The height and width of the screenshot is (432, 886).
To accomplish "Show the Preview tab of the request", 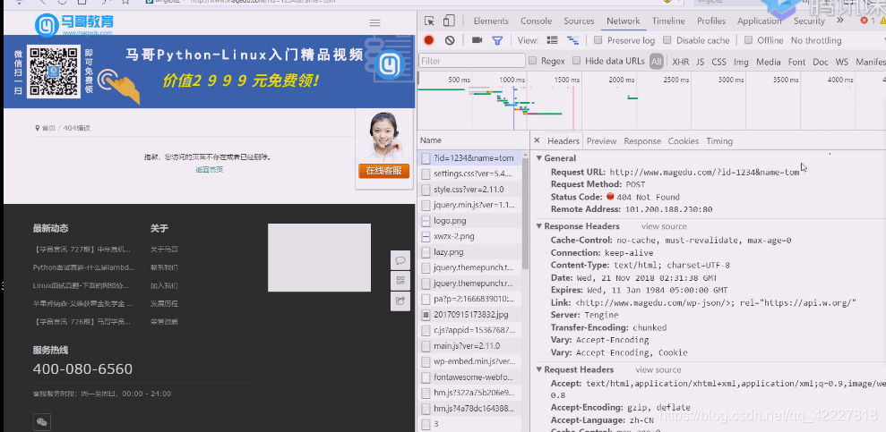I will point(601,141).
